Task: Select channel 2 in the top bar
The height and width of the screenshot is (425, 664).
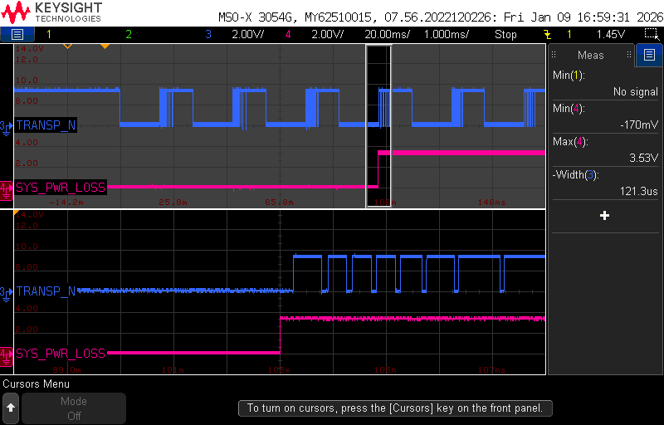Action: click(129, 34)
